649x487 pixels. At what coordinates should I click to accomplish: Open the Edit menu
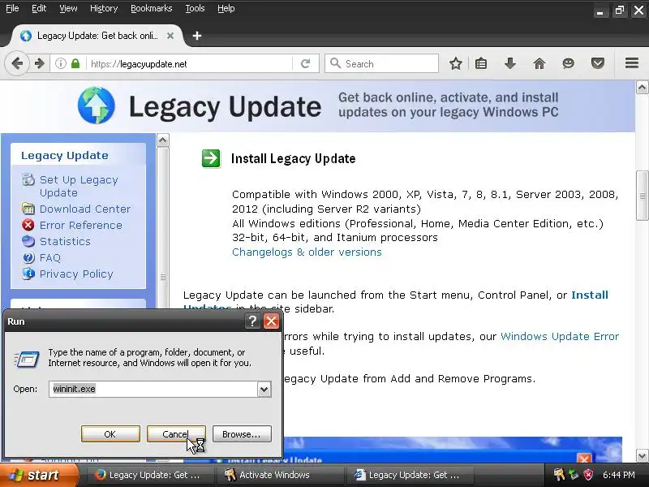click(x=39, y=8)
